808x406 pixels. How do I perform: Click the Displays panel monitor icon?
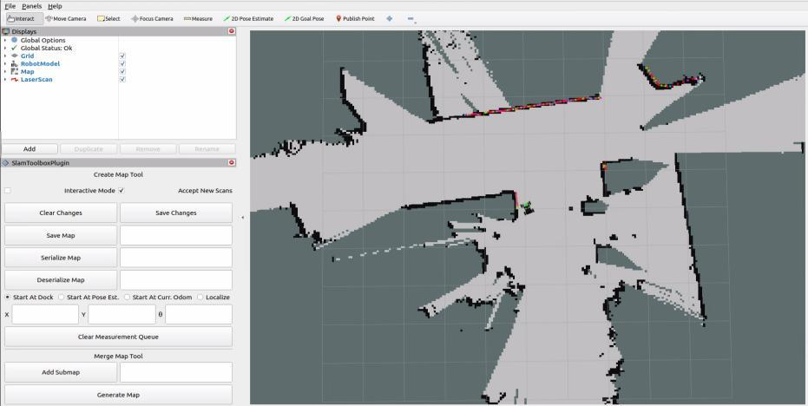(x=6, y=31)
